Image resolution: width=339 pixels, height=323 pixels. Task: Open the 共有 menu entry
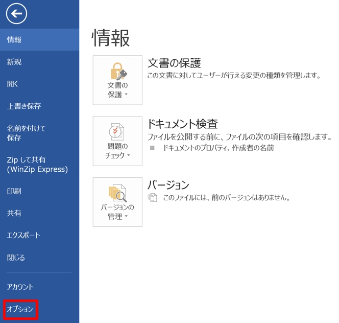click(39, 213)
